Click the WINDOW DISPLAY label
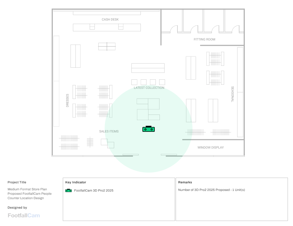 click(x=211, y=148)
